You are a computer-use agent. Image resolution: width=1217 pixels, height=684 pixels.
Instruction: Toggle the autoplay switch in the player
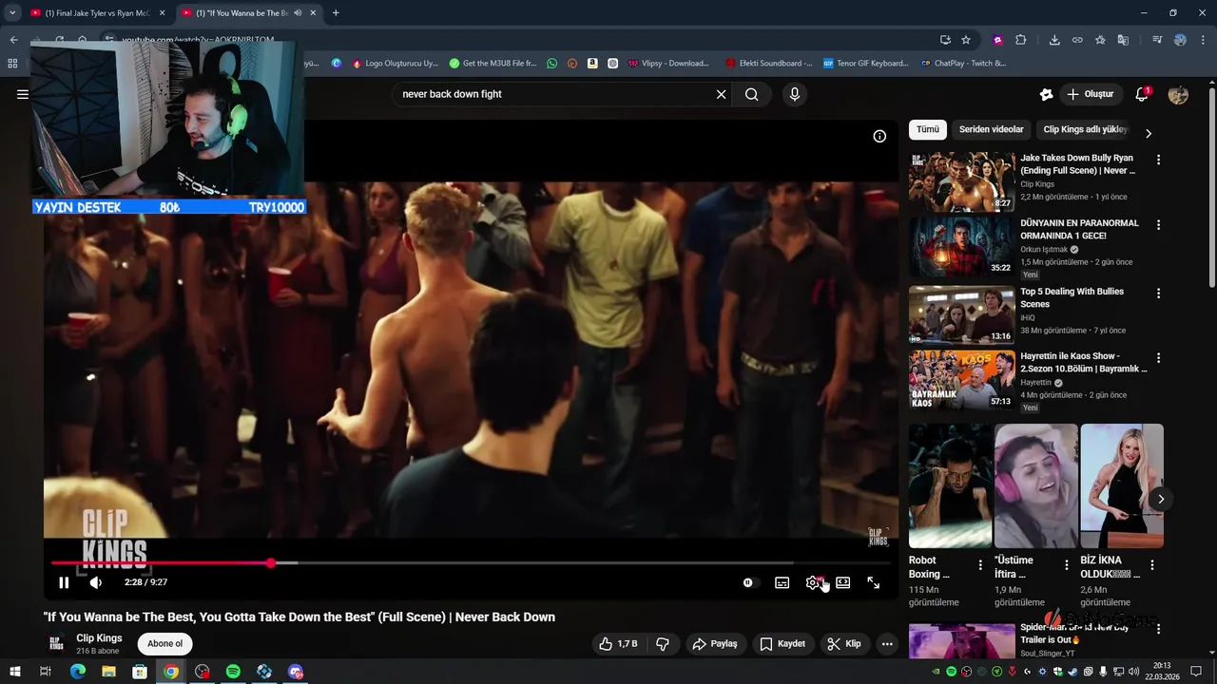tap(750, 582)
